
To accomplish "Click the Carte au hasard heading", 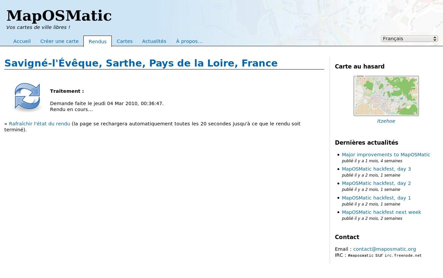I will point(360,67).
